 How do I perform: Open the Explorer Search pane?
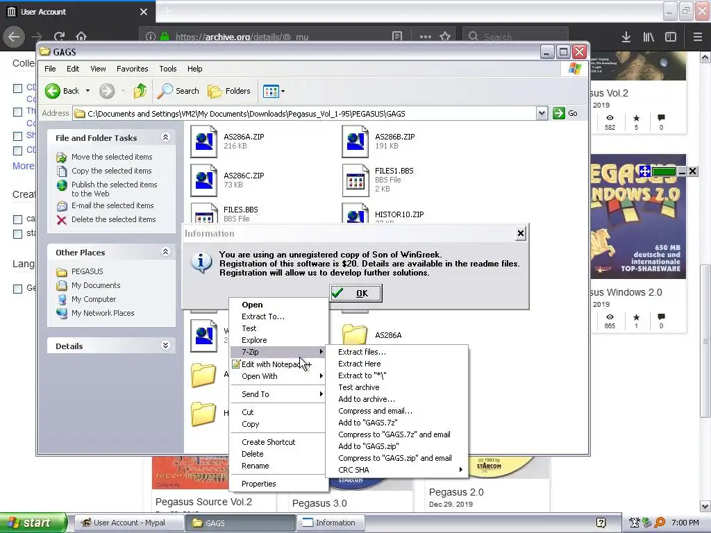coord(178,91)
